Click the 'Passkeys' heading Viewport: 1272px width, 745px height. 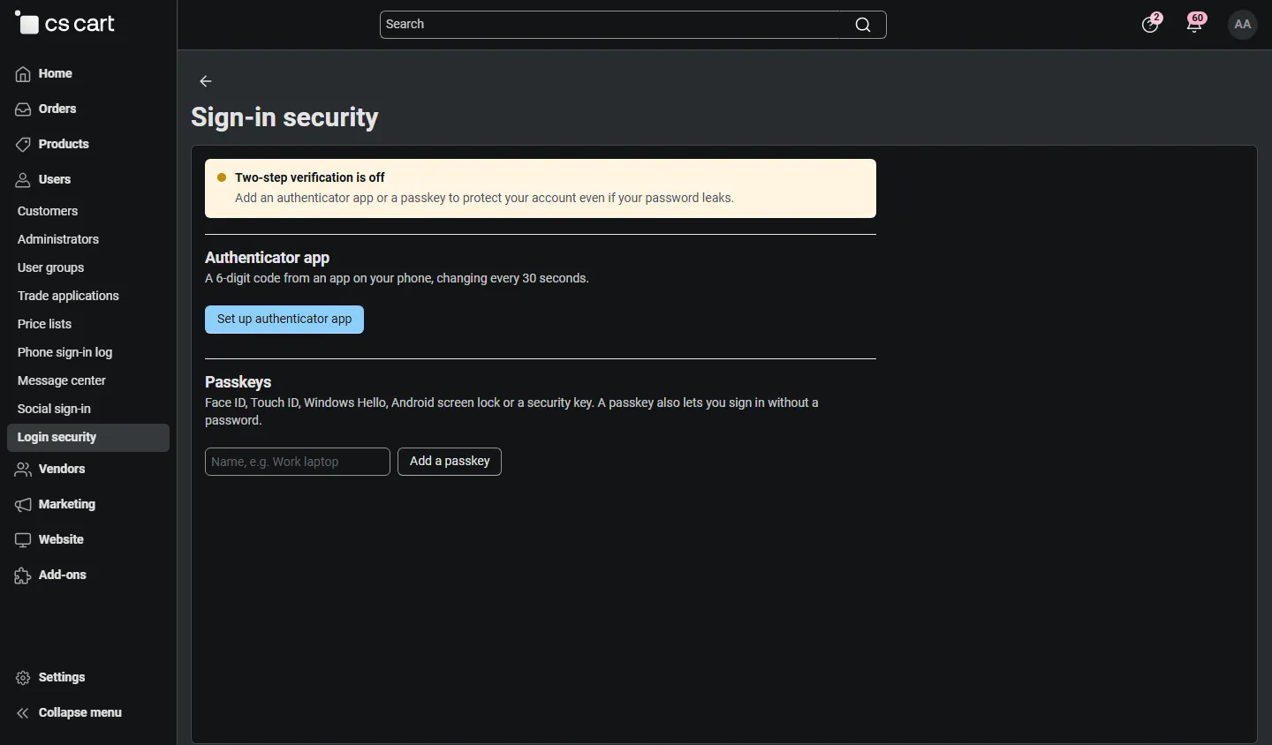tap(238, 382)
